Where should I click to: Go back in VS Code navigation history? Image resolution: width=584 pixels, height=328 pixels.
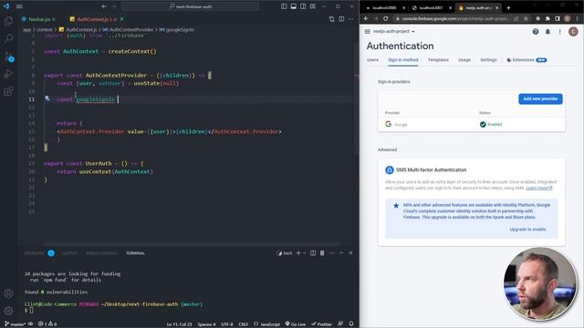tap(104, 6)
